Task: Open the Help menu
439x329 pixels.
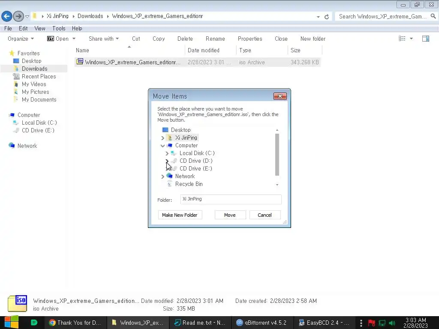Action: (x=77, y=28)
